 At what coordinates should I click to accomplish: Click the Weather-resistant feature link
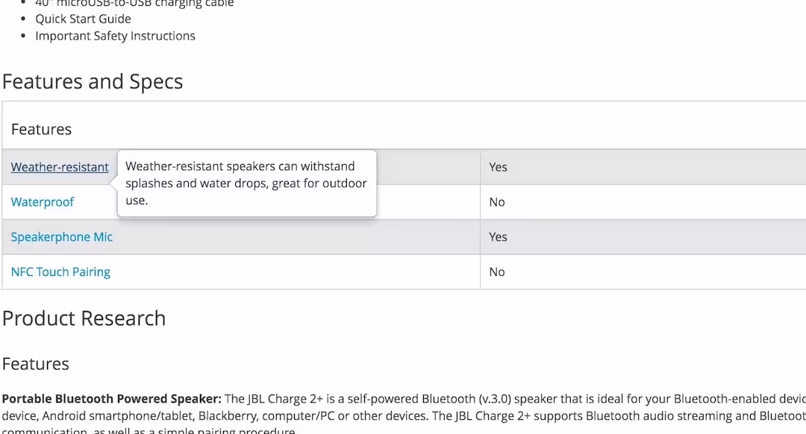coord(60,167)
